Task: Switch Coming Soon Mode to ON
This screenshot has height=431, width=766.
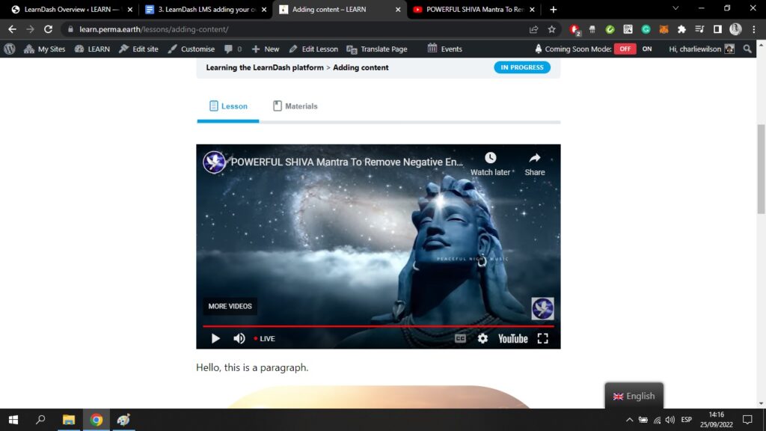Action: click(x=647, y=49)
